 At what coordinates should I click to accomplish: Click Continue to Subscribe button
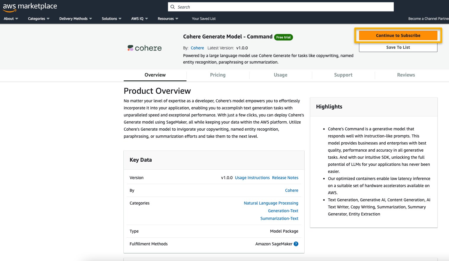tap(398, 35)
